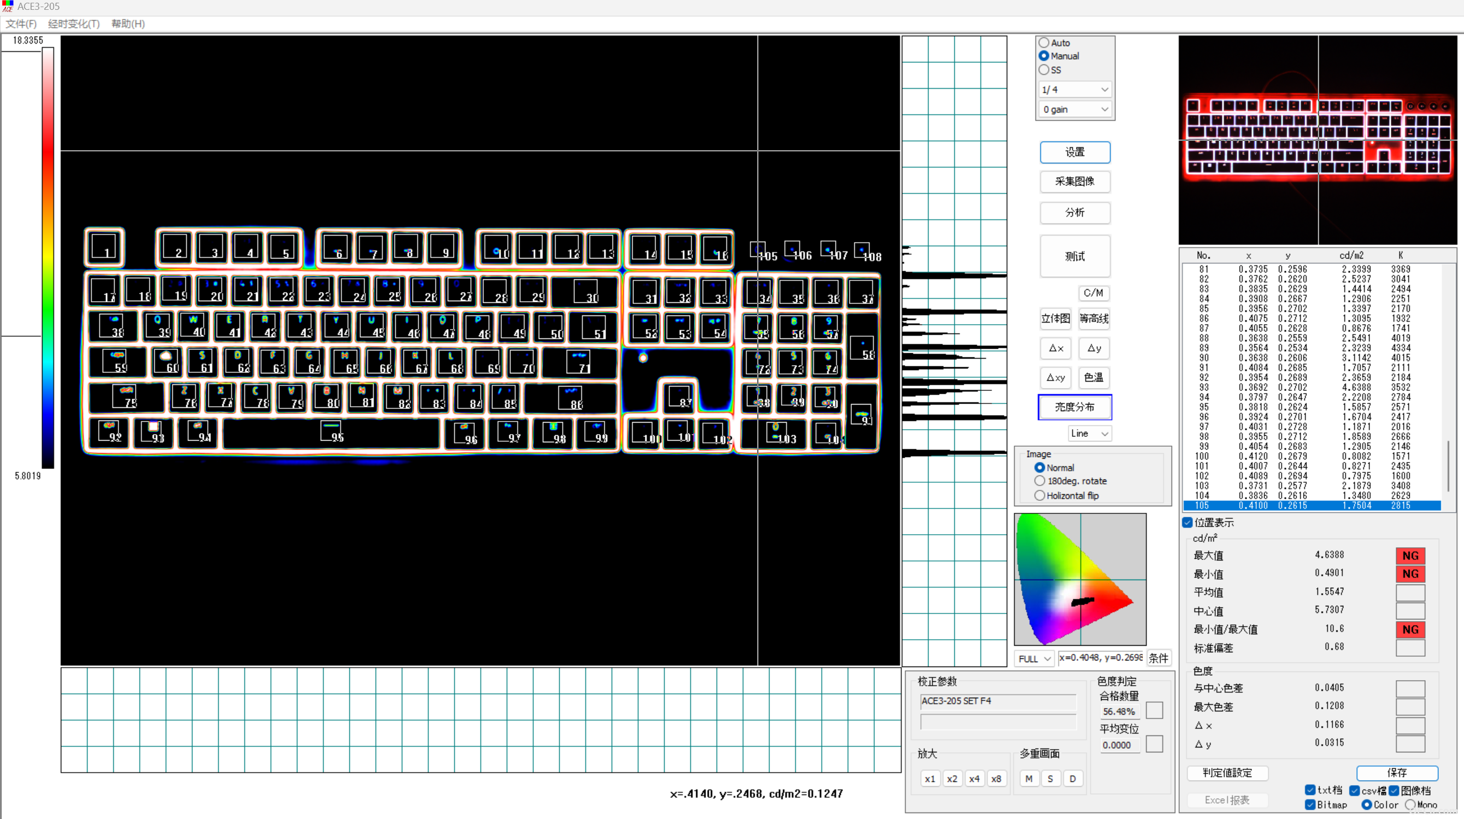Click measurement region 108 marker
This screenshot has width=1464, height=819.
tap(862, 250)
